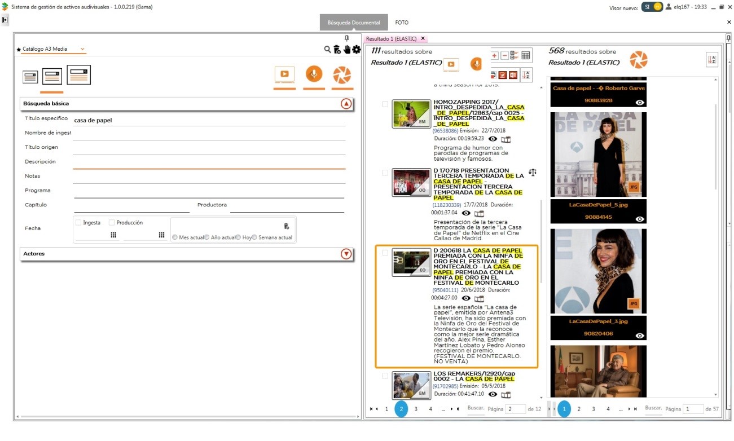Screen dimensions: 734x441
Task: Click the pin icon above search toolbar
Action: [x=346, y=38]
